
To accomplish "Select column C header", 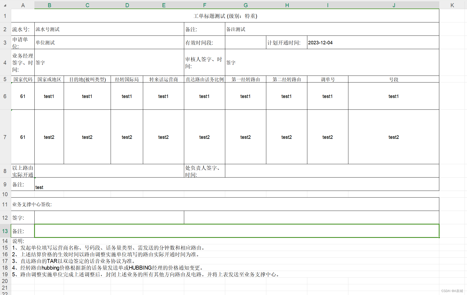I will pos(87,5).
